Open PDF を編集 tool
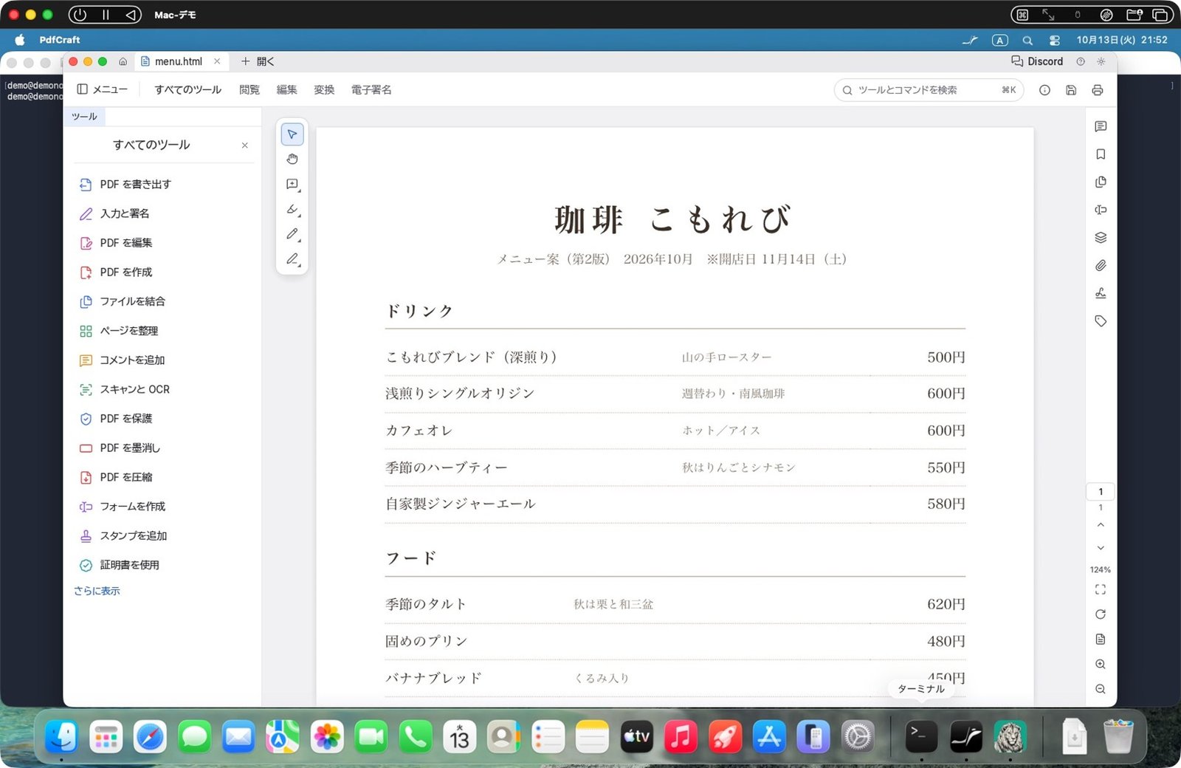Screen dimensions: 1181x768 click(116, 243)
